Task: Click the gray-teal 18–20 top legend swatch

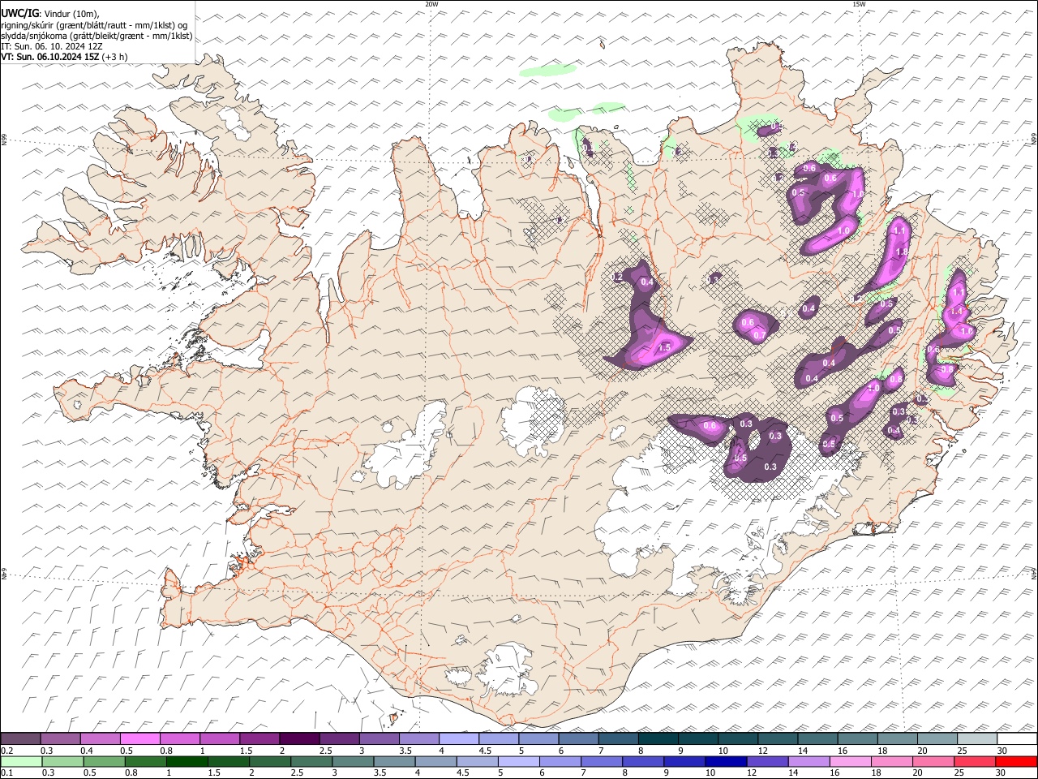Action: (897, 738)
